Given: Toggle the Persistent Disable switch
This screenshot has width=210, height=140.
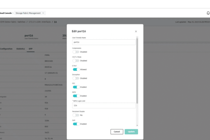Looking at the screenshot, I should click(76, 115).
